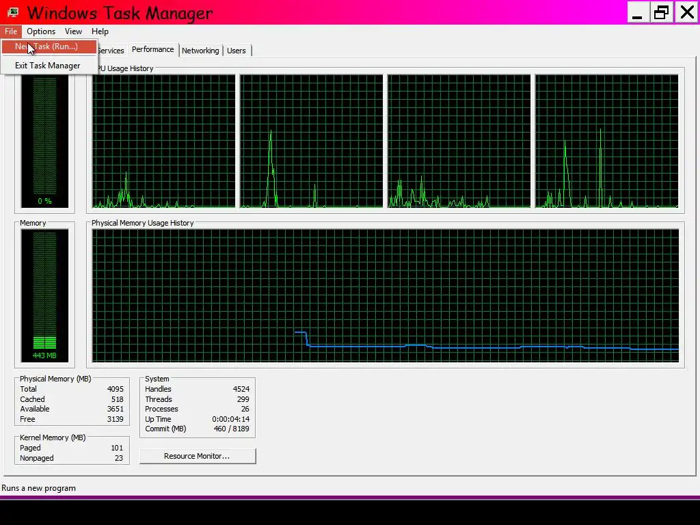Open the Help menu
The width and height of the screenshot is (700, 525).
[x=100, y=31]
